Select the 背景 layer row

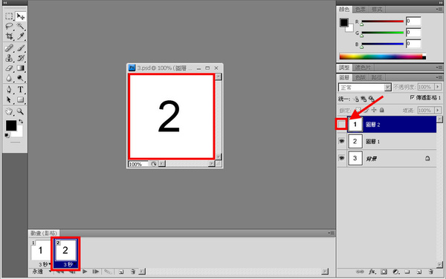tap(387, 158)
